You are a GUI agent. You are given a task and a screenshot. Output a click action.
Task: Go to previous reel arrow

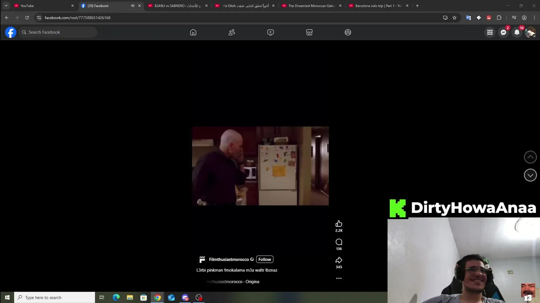click(x=530, y=157)
